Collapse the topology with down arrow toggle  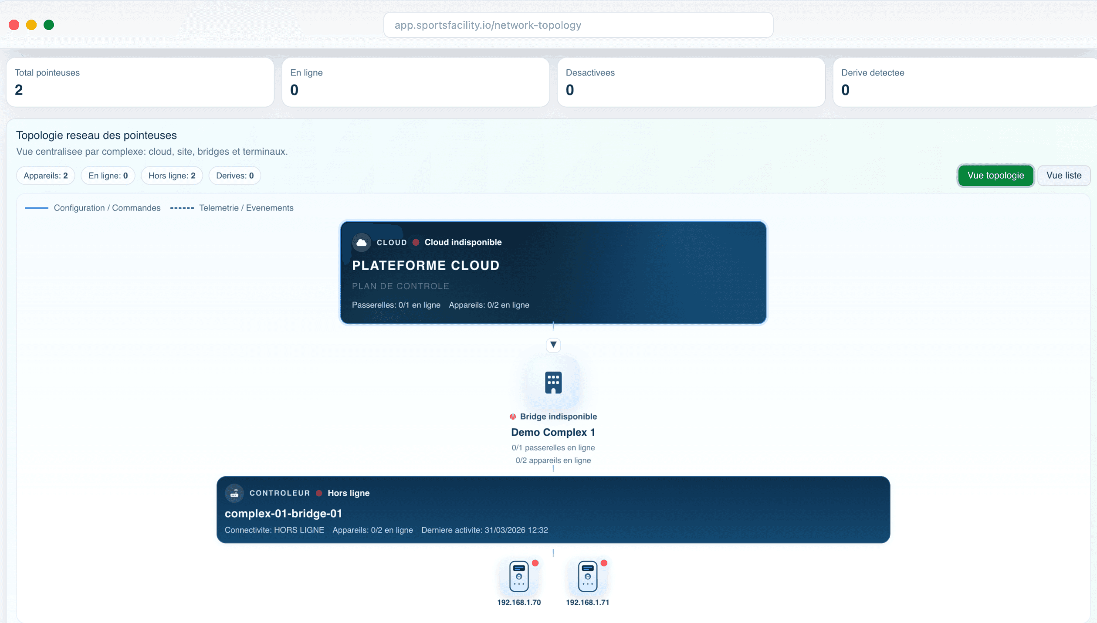(x=553, y=345)
